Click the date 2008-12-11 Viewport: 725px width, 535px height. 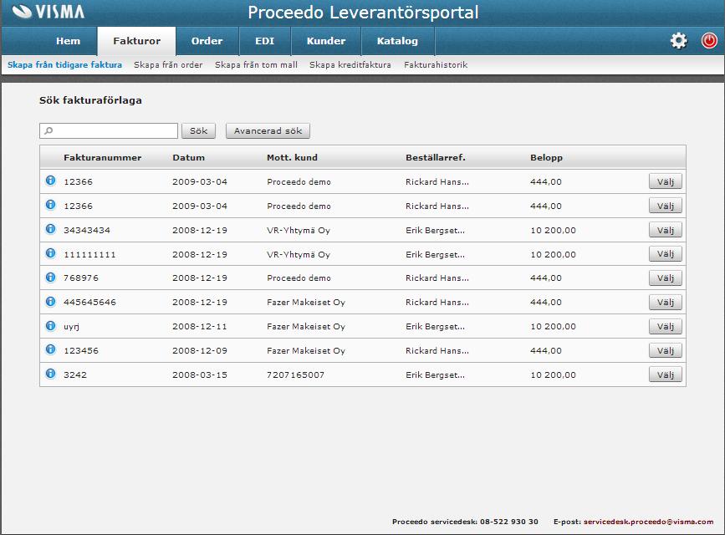[x=200, y=327]
